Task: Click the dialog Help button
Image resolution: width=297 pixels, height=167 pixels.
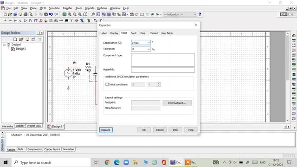Action: tap(191, 130)
